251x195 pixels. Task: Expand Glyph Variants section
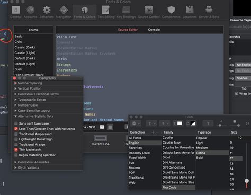click(15, 167)
